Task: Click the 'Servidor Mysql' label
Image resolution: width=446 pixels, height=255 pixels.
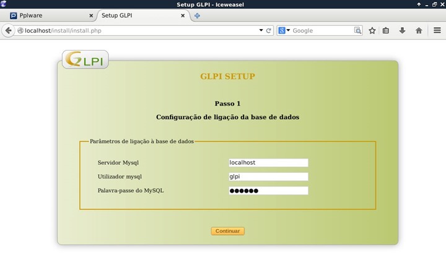Action: tap(118, 162)
